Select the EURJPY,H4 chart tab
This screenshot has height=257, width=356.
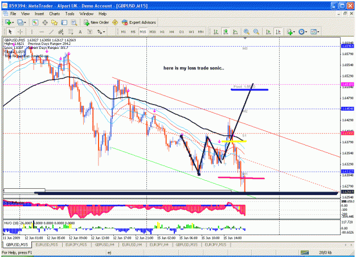click(x=159, y=244)
